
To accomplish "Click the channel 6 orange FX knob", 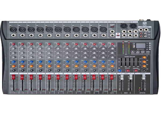I will point(58,66).
